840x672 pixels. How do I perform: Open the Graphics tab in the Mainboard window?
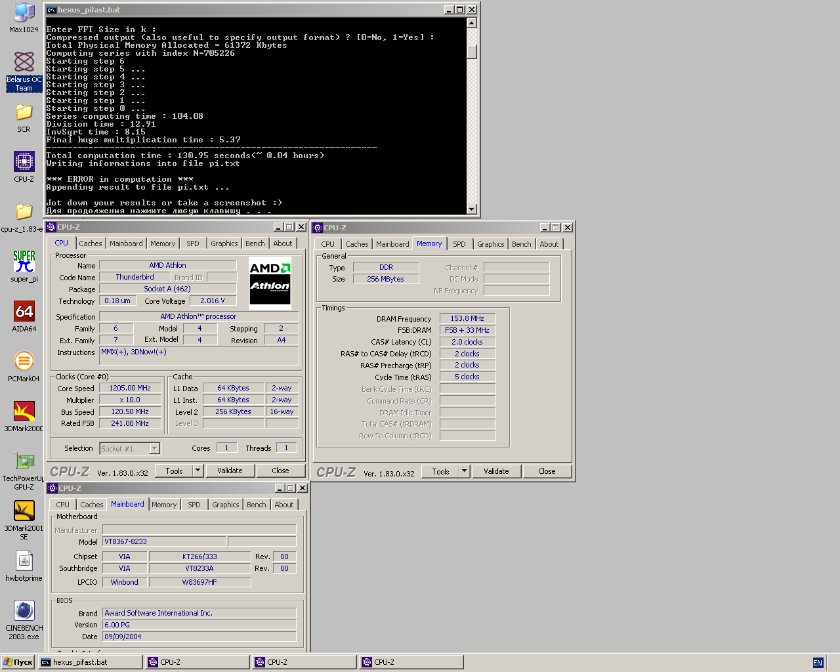click(x=226, y=505)
